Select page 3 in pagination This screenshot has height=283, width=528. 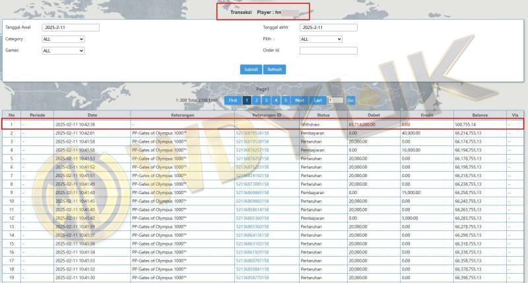(x=267, y=100)
